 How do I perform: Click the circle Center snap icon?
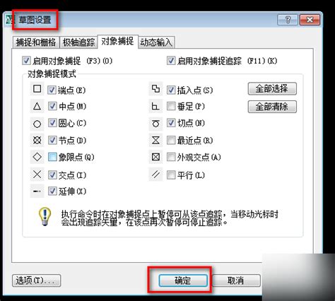pyautogui.click(x=37, y=124)
